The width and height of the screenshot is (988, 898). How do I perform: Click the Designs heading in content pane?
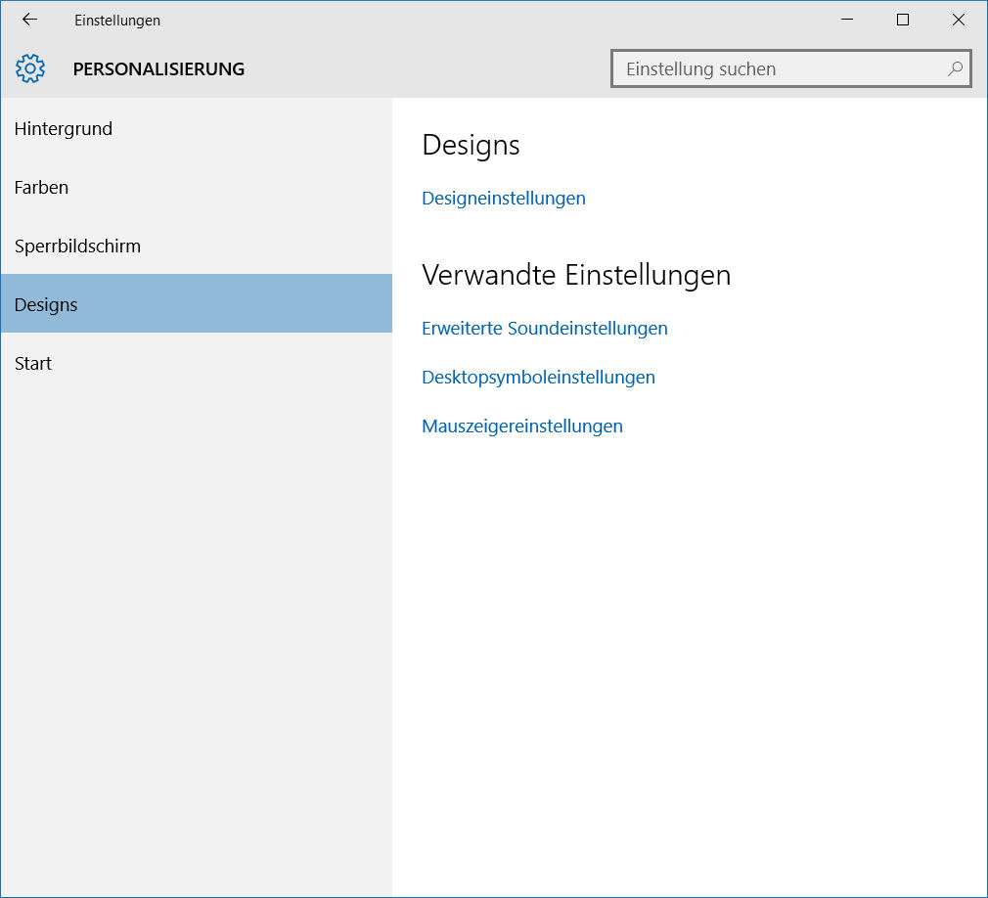[471, 145]
